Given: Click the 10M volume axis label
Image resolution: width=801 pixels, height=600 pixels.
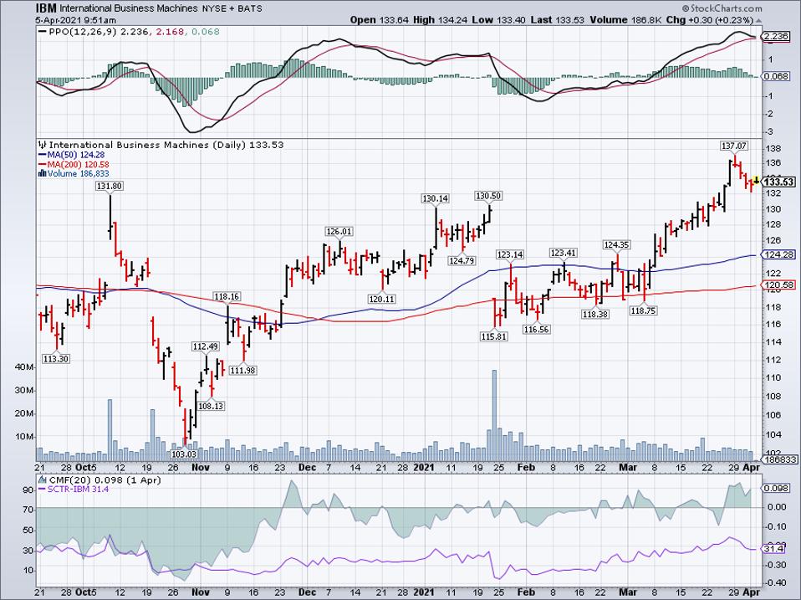Looking at the screenshot, I should click(24, 437).
